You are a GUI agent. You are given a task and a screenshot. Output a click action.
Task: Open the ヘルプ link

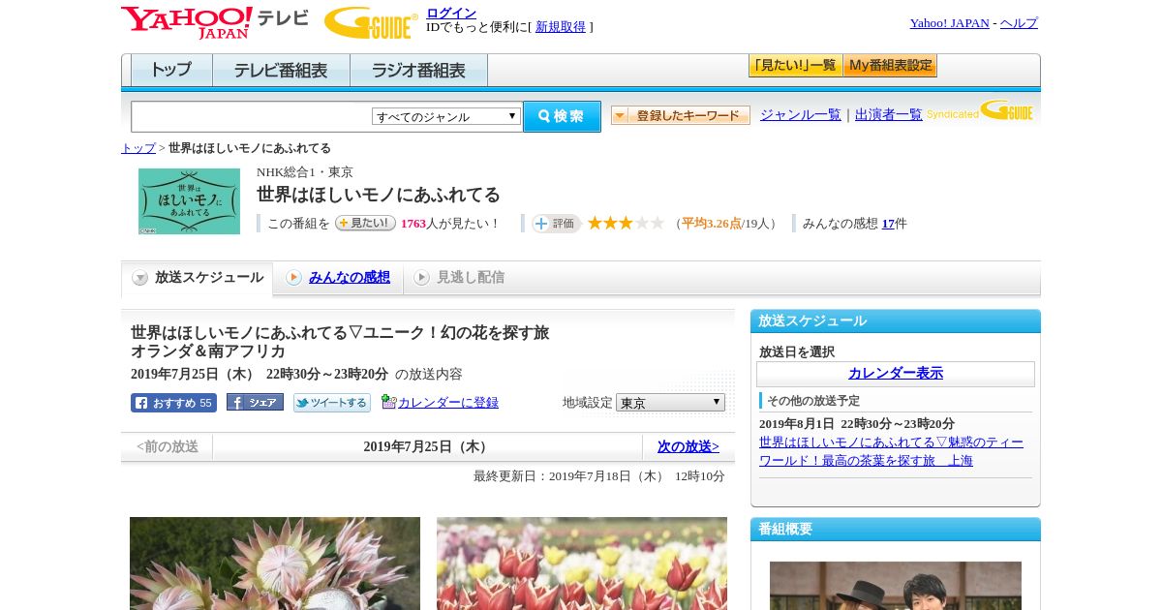[x=1019, y=23]
